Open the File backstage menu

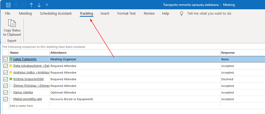(8, 14)
